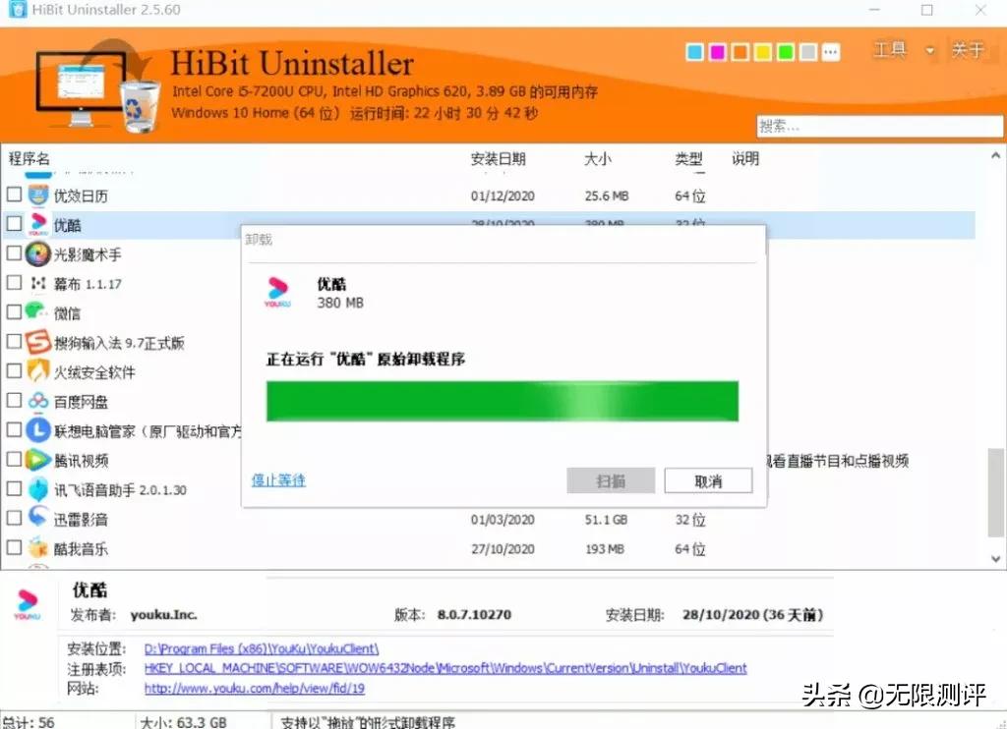Select the 迅雷影音 size value 51.1 GB

click(x=606, y=519)
